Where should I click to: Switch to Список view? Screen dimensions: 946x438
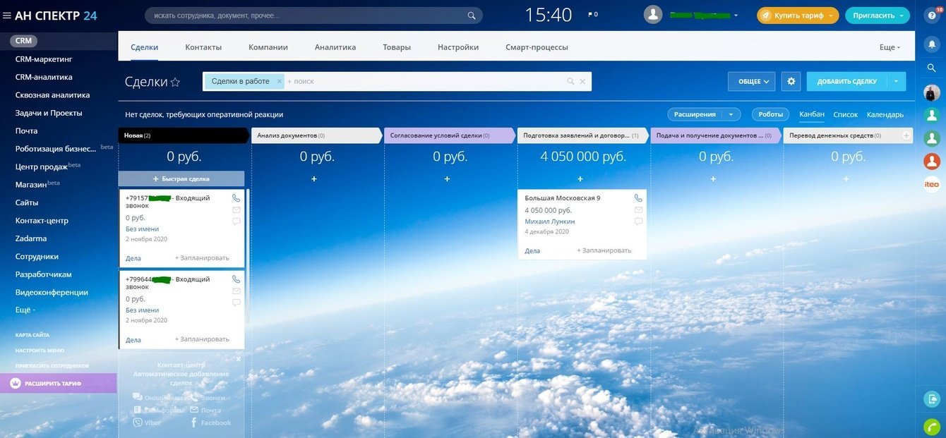(x=846, y=114)
